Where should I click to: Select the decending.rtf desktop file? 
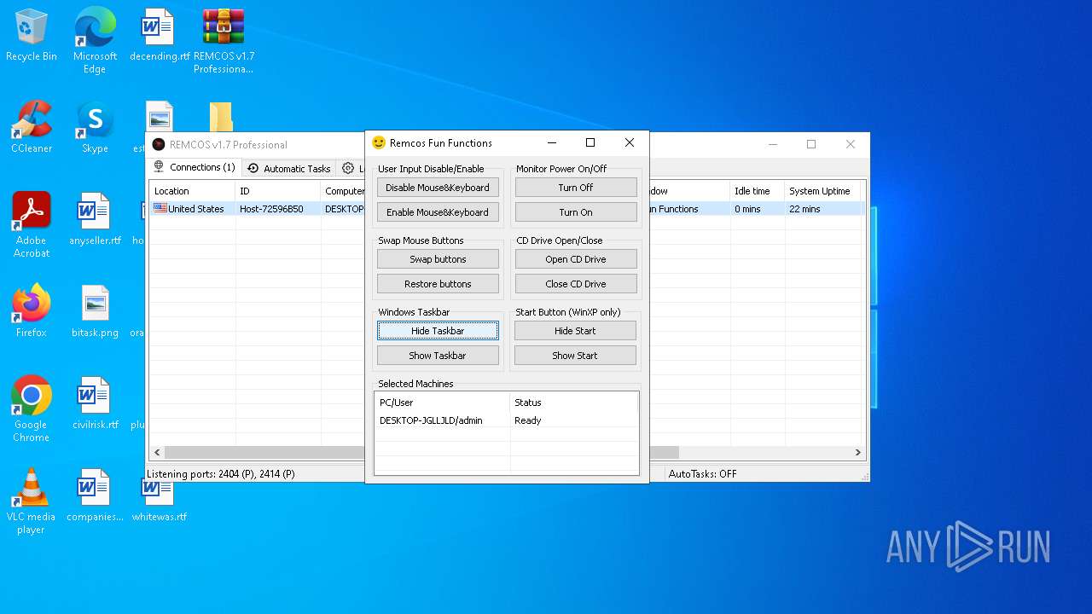coord(159,36)
